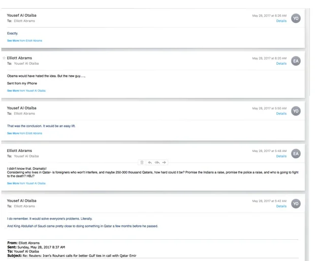This screenshot has height=261, width=315.
Task: Click Details on the 5:42 AM message
Action: tap(281, 206)
